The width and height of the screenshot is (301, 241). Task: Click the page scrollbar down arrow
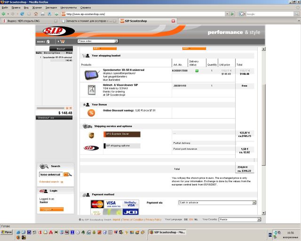263,213
